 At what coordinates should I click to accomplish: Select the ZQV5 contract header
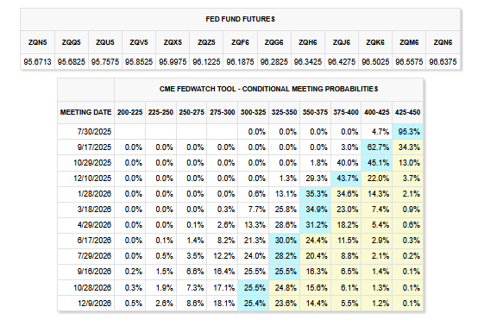(x=139, y=42)
